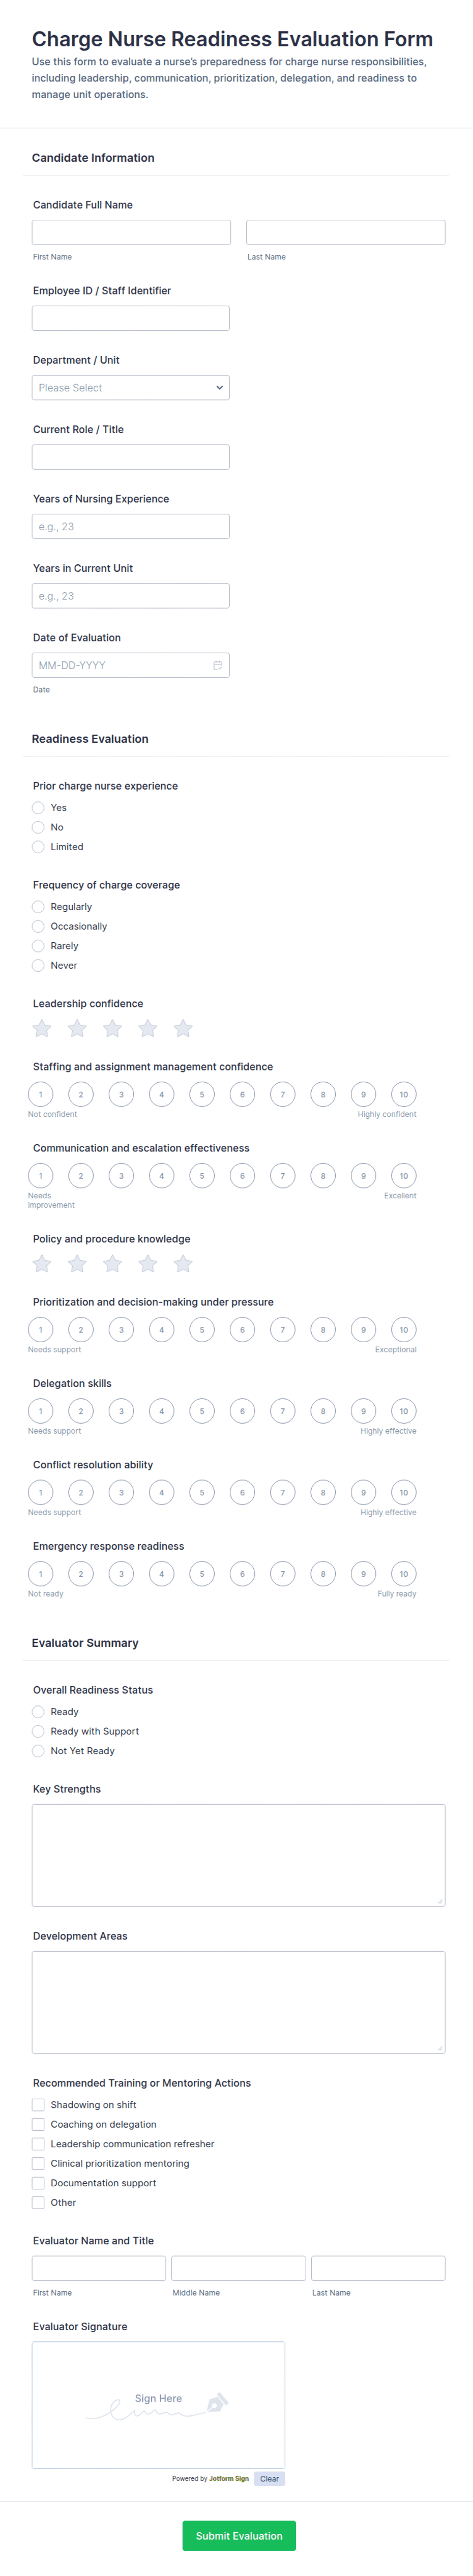This screenshot has height=2576, width=473.
Task: Select first star for Policy and procedure knowledge
Action: click(x=42, y=1263)
